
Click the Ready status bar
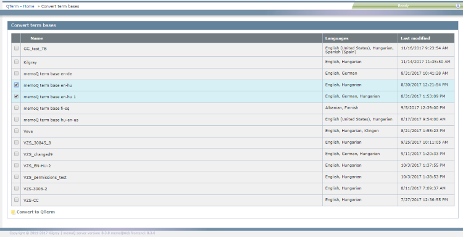[403, 6]
